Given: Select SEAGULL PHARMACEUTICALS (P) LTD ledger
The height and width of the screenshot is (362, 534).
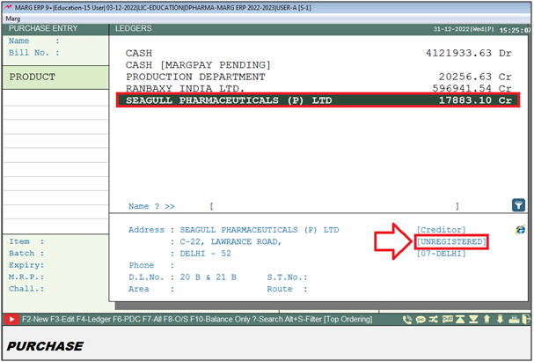Looking at the screenshot, I should [x=318, y=100].
